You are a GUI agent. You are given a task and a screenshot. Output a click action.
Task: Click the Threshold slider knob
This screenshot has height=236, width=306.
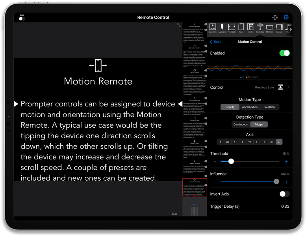coord(231,161)
